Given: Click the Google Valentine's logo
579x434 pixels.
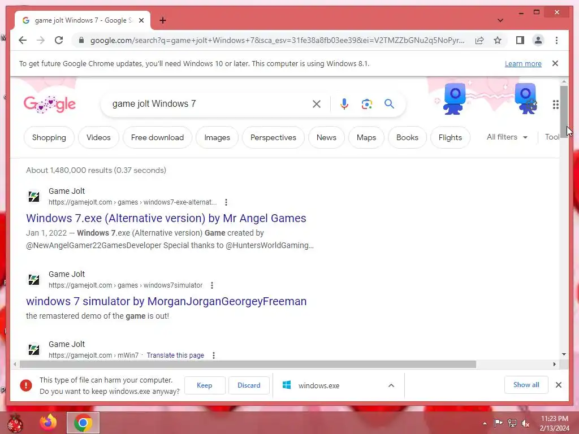Looking at the screenshot, I should tap(50, 105).
